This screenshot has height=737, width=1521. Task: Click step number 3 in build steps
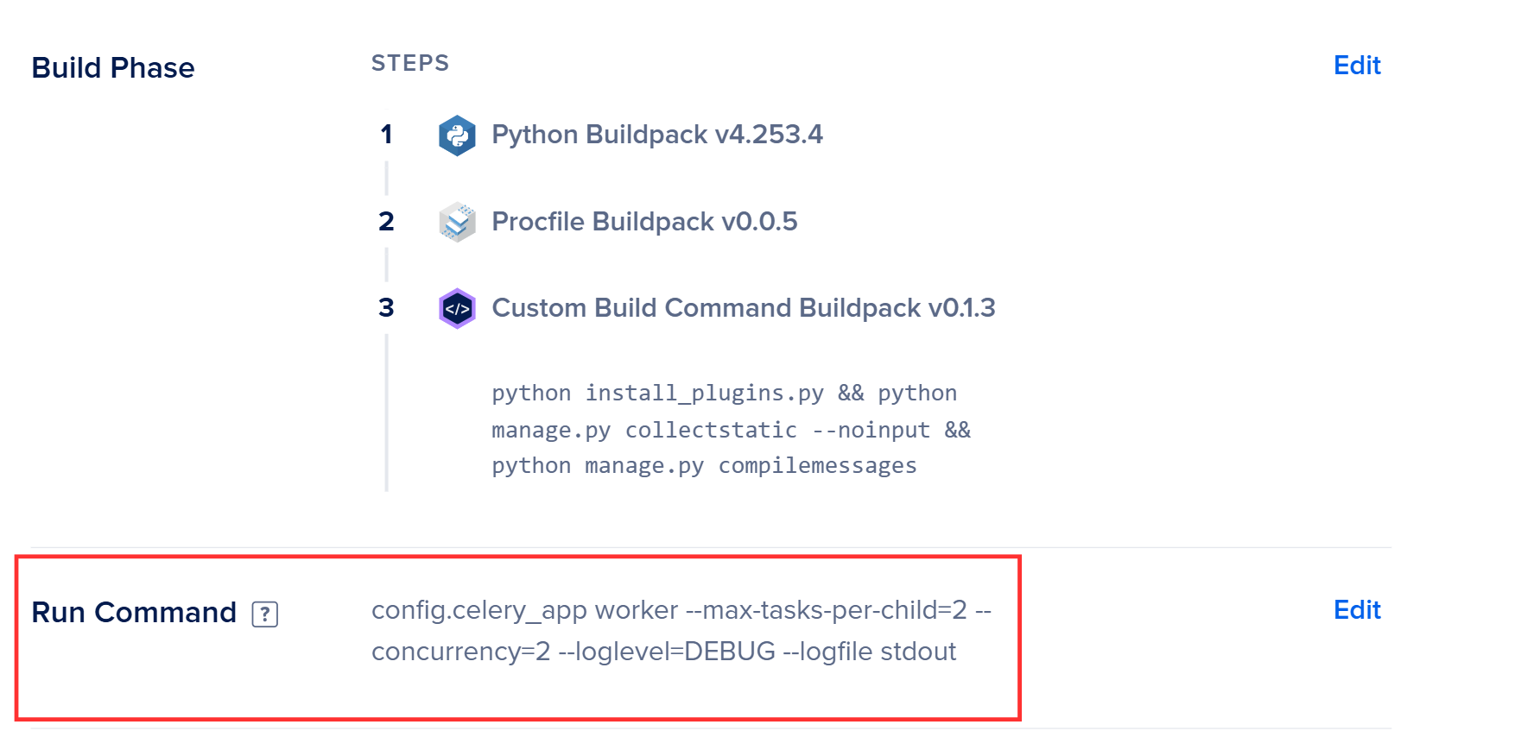(386, 308)
